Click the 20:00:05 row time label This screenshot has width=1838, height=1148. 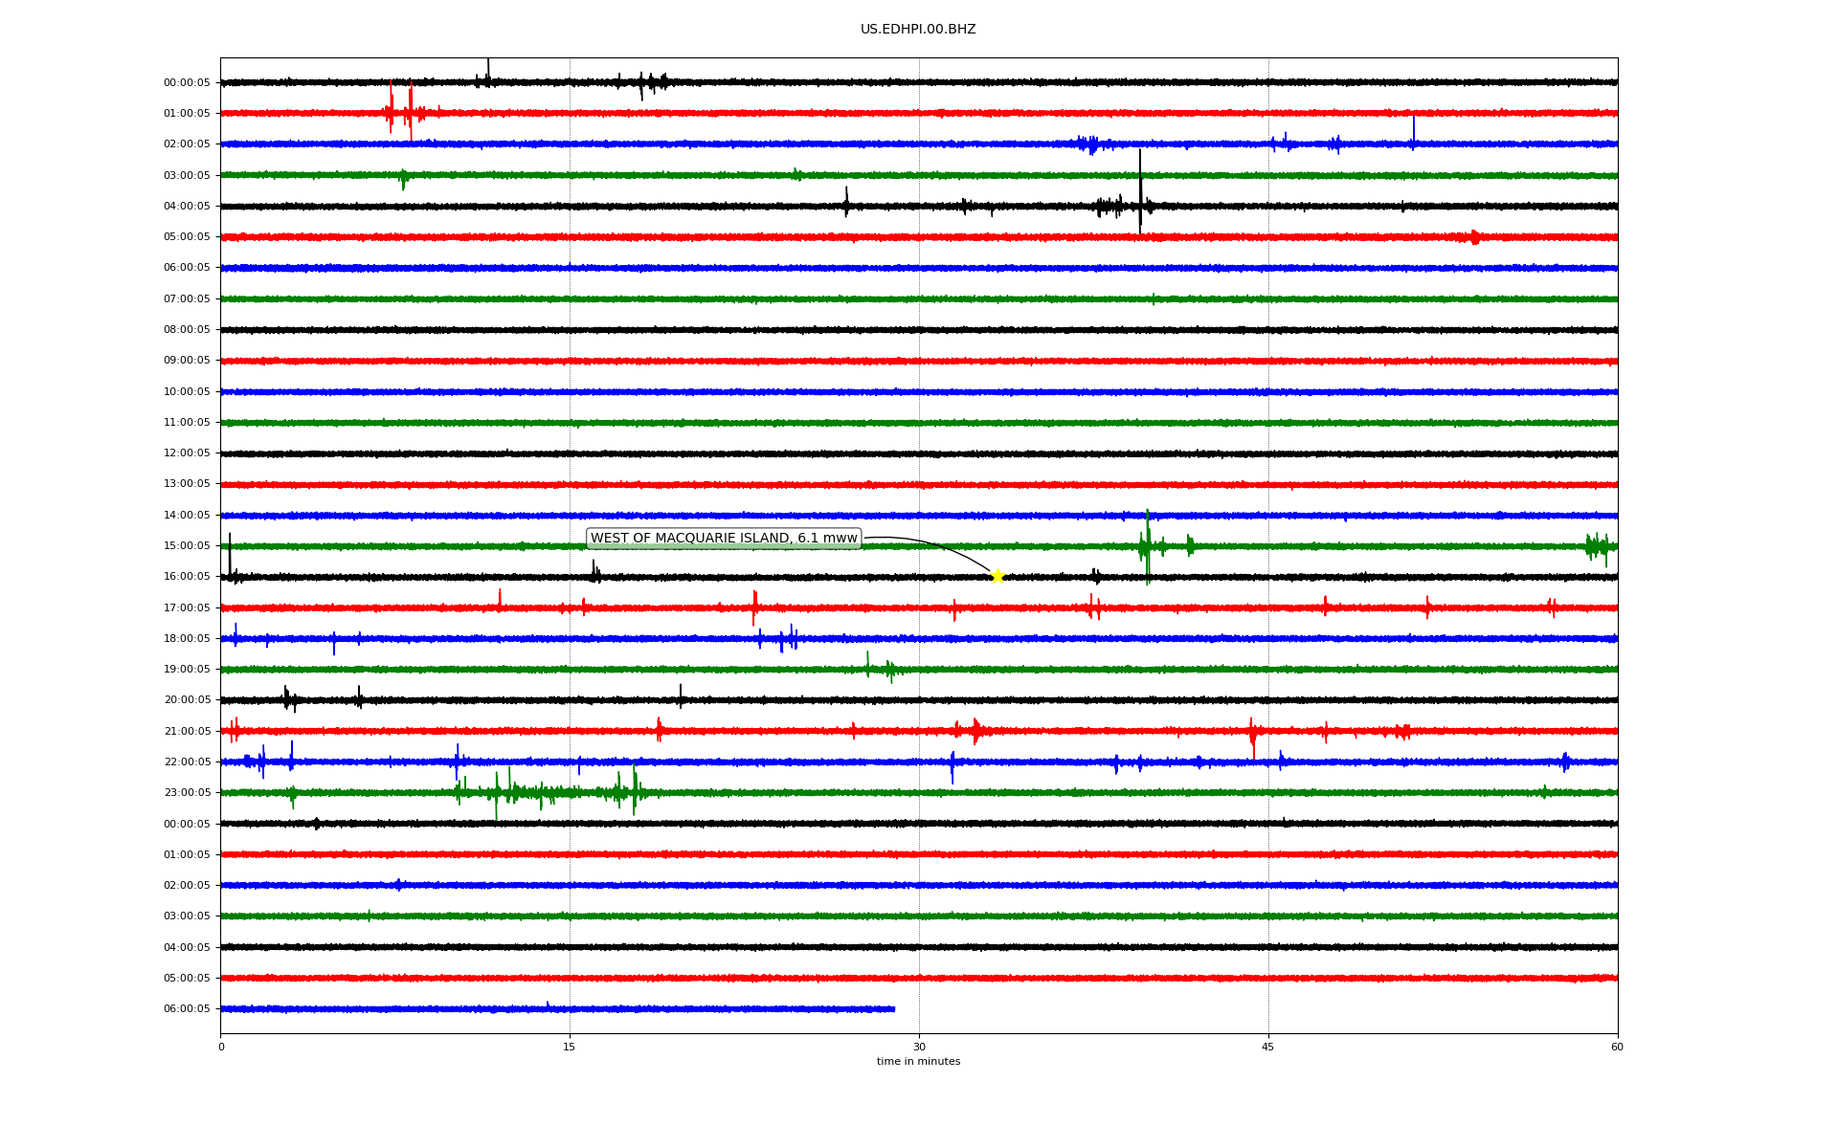pyautogui.click(x=187, y=700)
